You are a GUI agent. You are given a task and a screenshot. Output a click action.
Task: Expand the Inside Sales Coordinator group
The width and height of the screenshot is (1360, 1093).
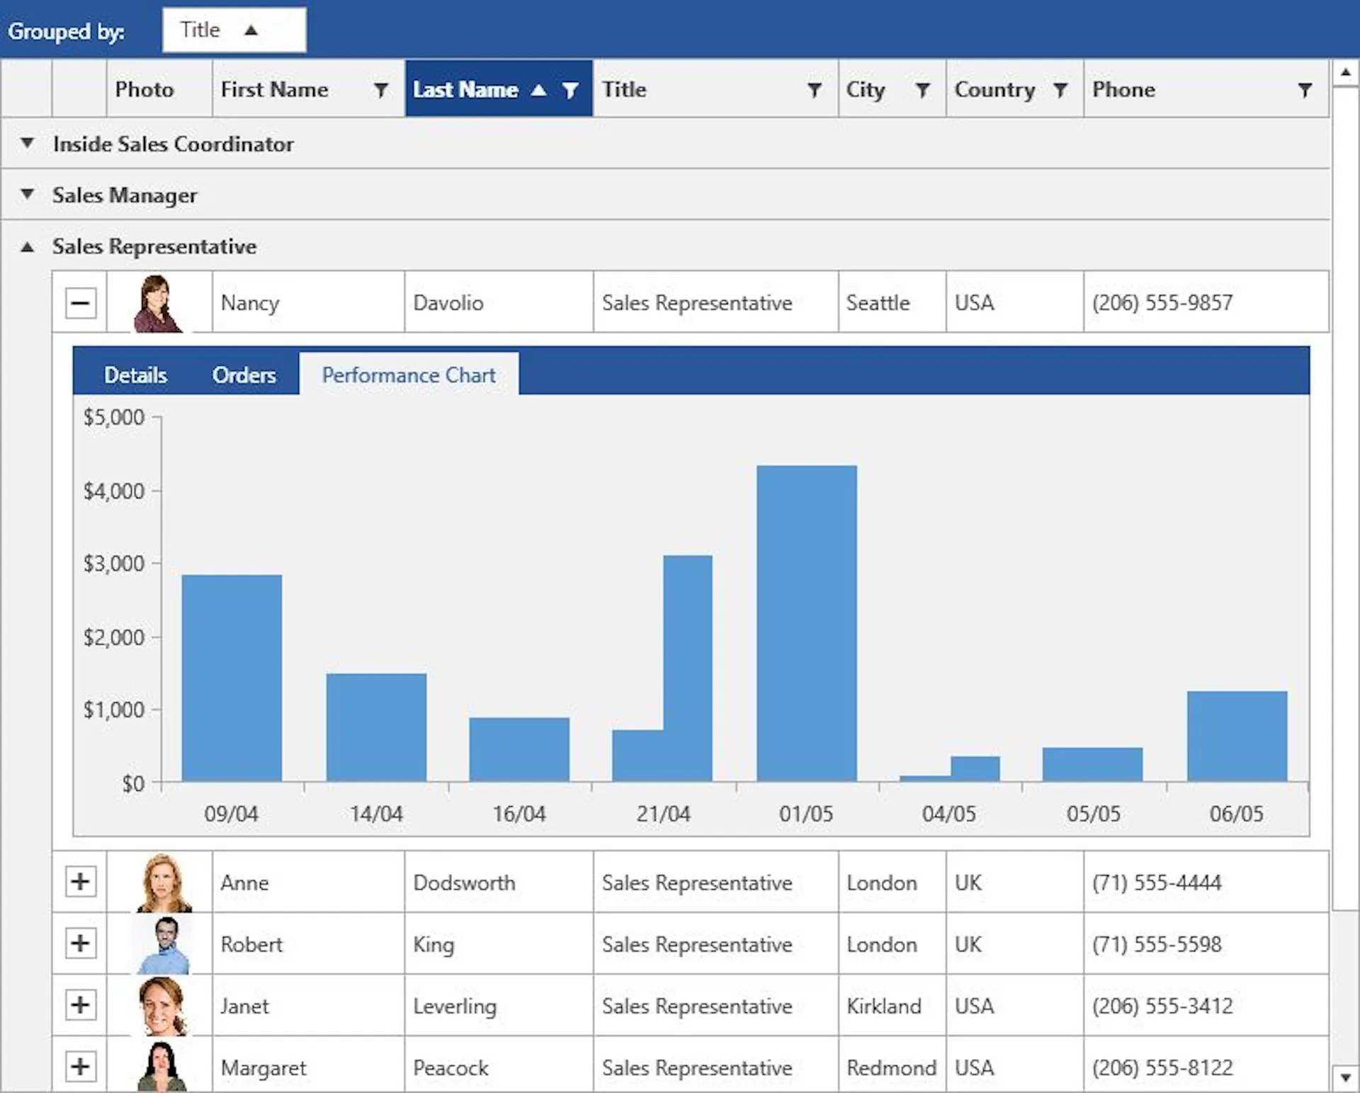coord(27,143)
